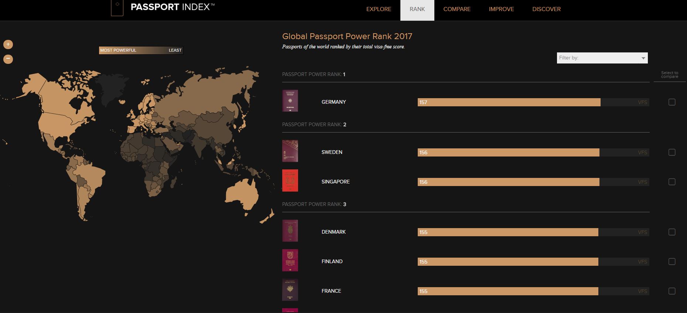Click the Finland passport cover icon
This screenshot has height=313, width=687.
pyautogui.click(x=290, y=260)
